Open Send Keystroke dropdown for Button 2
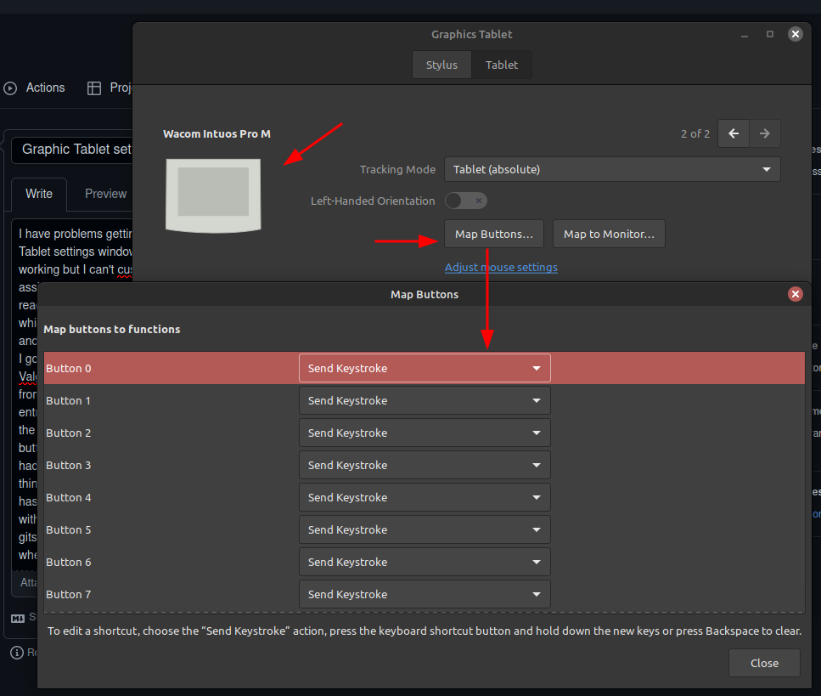The height and width of the screenshot is (696, 821). point(424,433)
